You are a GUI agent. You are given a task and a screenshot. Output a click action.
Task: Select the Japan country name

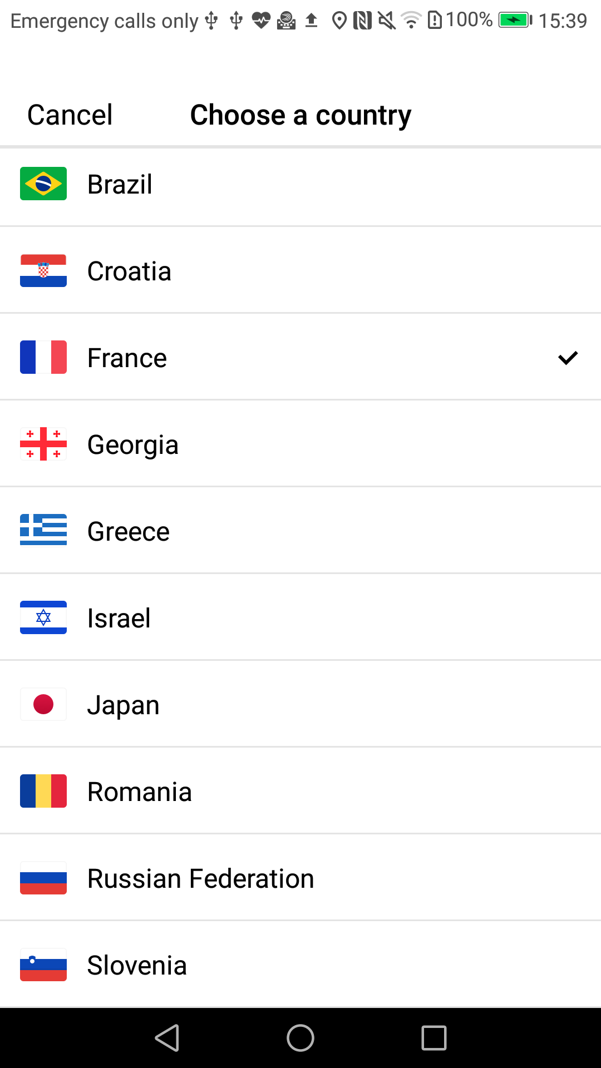pyautogui.click(x=124, y=705)
